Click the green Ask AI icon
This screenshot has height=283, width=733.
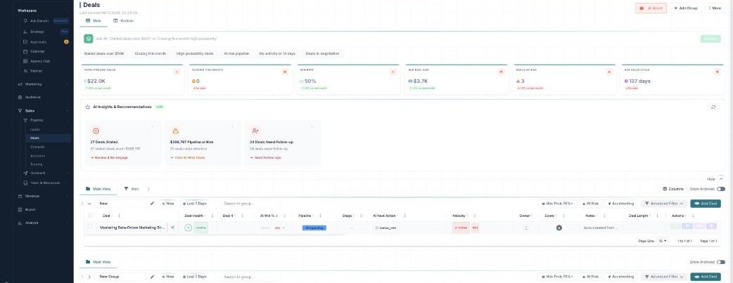click(x=89, y=39)
